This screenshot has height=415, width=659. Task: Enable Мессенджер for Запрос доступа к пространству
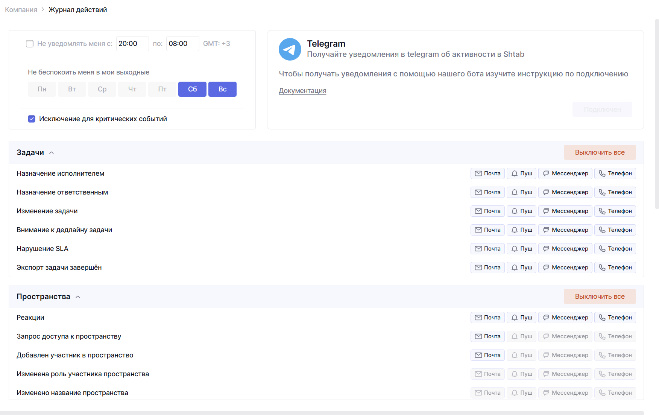(565, 336)
